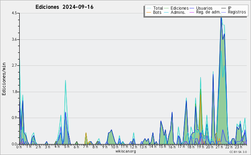The image size is (251, 155).
Task: Click the '23 h' x-axis label
Action: 238,147
